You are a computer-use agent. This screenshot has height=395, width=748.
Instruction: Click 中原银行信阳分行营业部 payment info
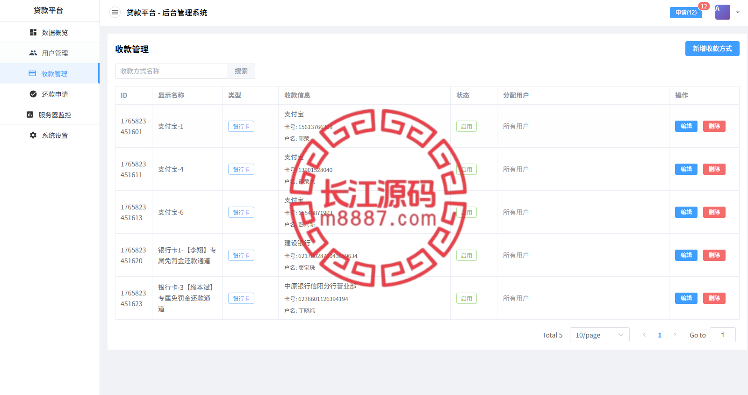click(x=320, y=286)
